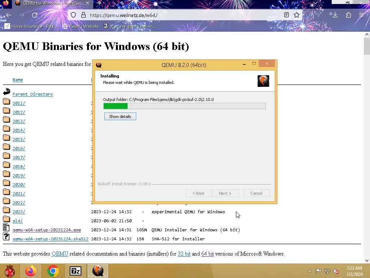Image resolution: width=370 pixels, height=278 pixels.
Task: Switch to Firefox on the taskbar
Action: (31, 271)
